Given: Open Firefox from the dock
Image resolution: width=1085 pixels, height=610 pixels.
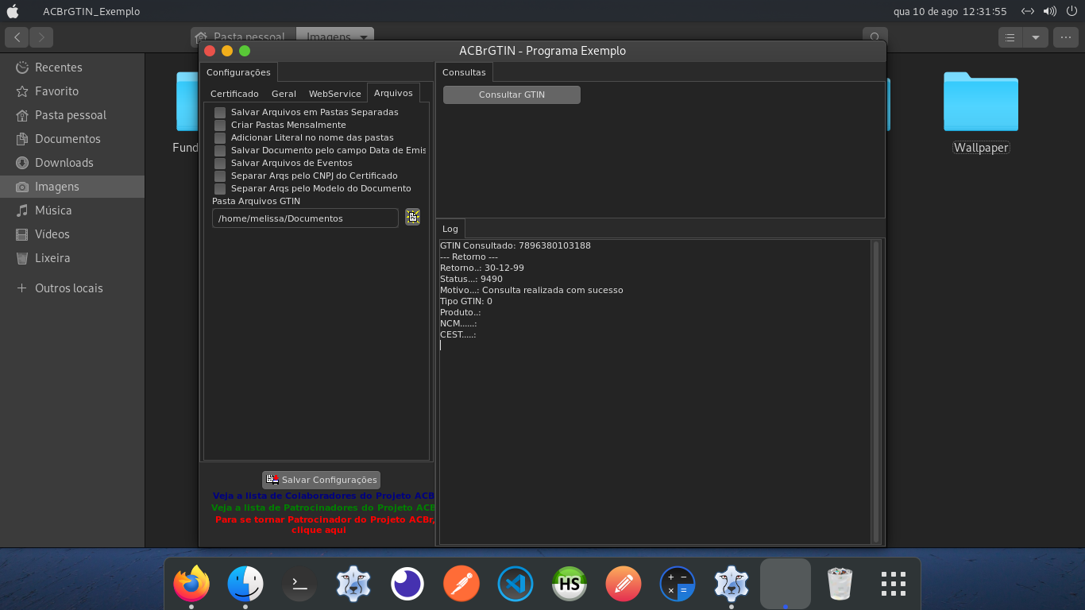Looking at the screenshot, I should click(x=191, y=585).
